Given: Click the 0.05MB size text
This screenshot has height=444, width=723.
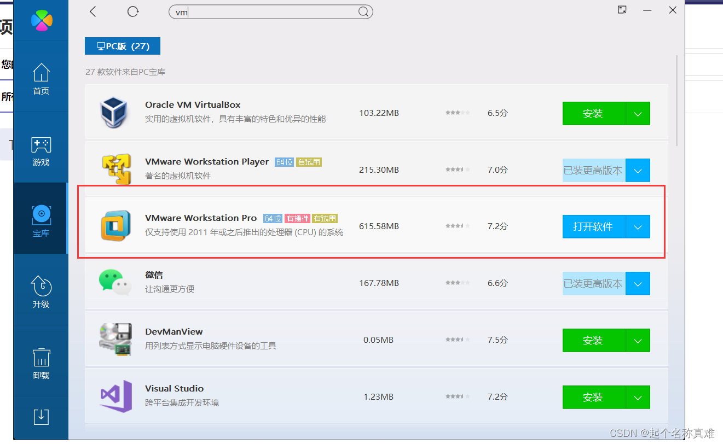Looking at the screenshot, I should (x=379, y=340).
